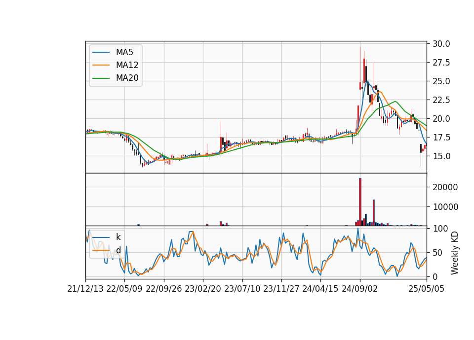
Task: Click the d legend label in KD panel
Action: pos(118,250)
